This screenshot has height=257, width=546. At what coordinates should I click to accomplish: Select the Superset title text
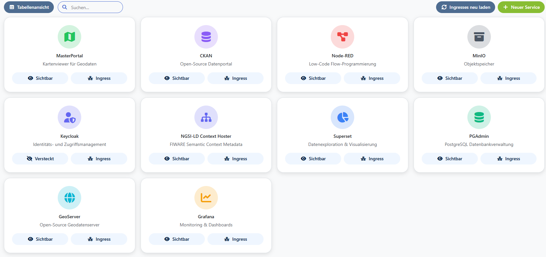click(x=342, y=136)
